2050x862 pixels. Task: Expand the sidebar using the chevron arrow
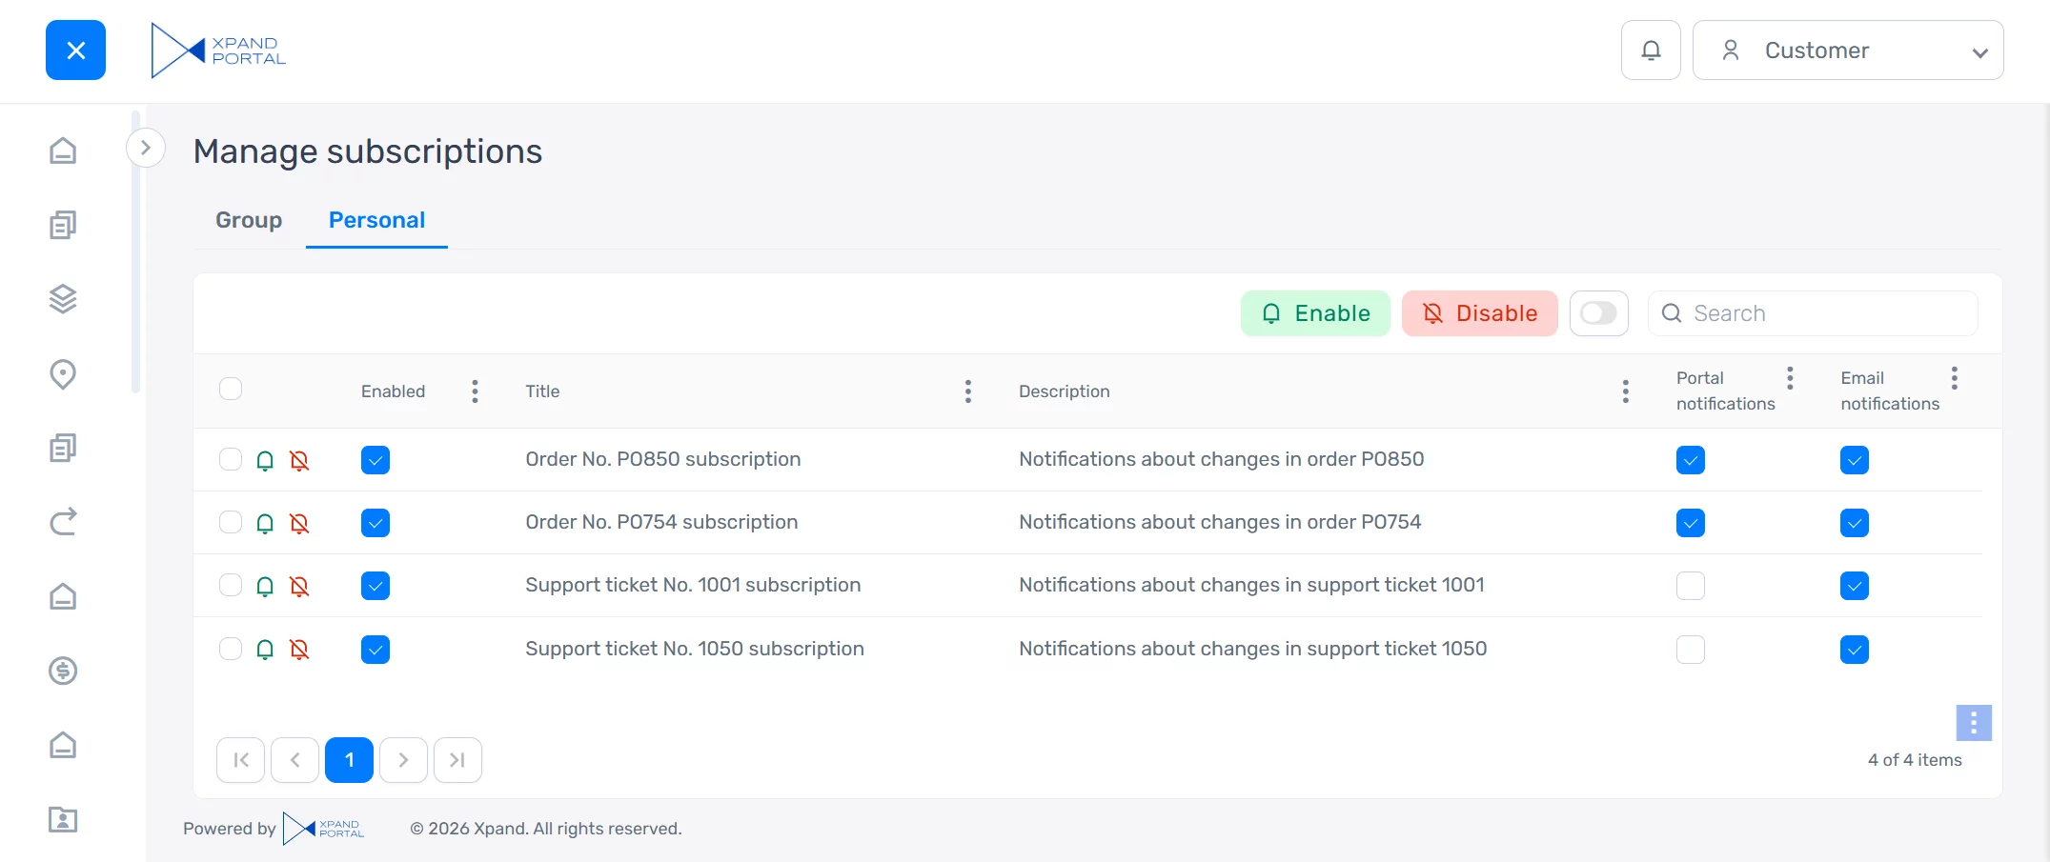pos(146,148)
